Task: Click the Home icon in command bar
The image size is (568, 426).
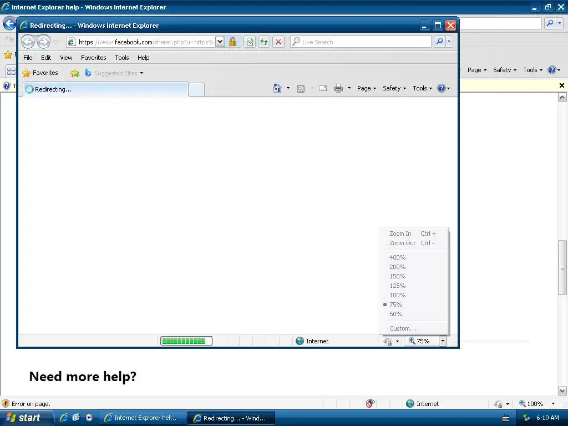Action: click(277, 88)
